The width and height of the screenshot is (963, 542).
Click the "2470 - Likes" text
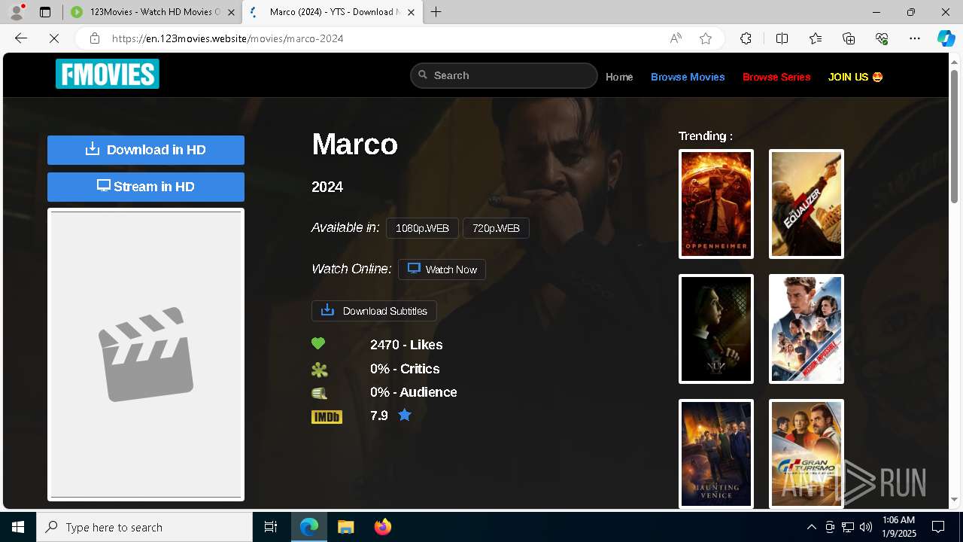[x=406, y=345]
